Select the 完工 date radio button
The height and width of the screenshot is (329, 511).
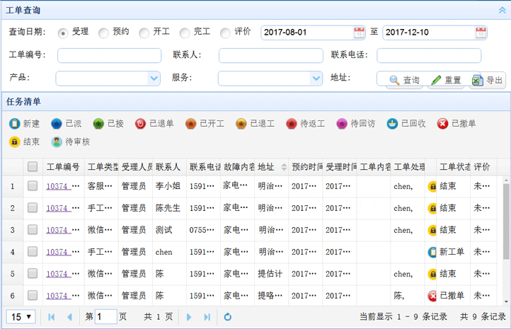coord(185,33)
